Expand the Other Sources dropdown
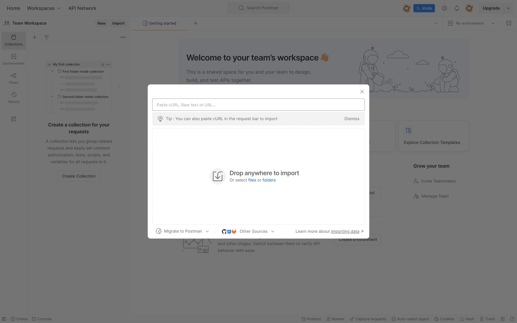The width and height of the screenshot is (517, 323). [248, 231]
